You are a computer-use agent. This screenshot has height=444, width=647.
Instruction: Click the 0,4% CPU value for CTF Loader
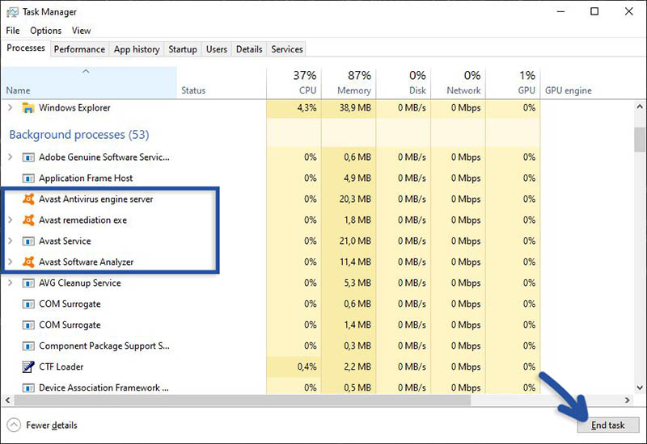point(307,367)
